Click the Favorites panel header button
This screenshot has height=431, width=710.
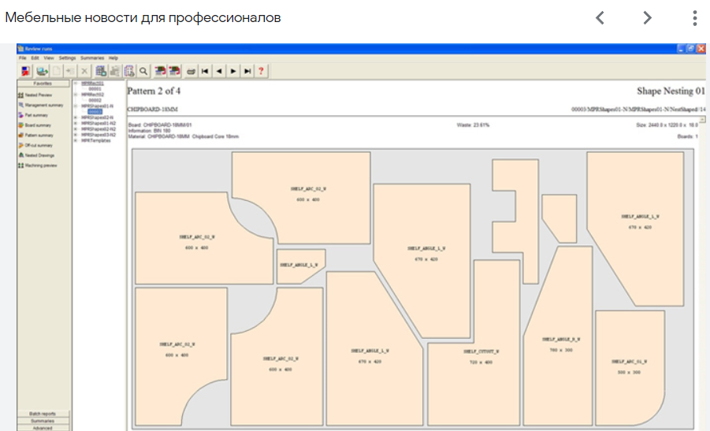[43, 84]
